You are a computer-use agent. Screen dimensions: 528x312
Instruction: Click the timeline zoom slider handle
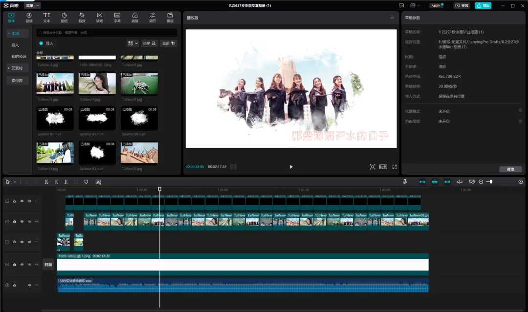491,182
